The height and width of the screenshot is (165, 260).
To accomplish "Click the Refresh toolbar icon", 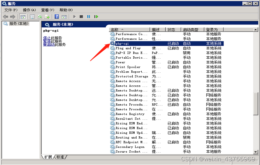I will tap(40, 17).
